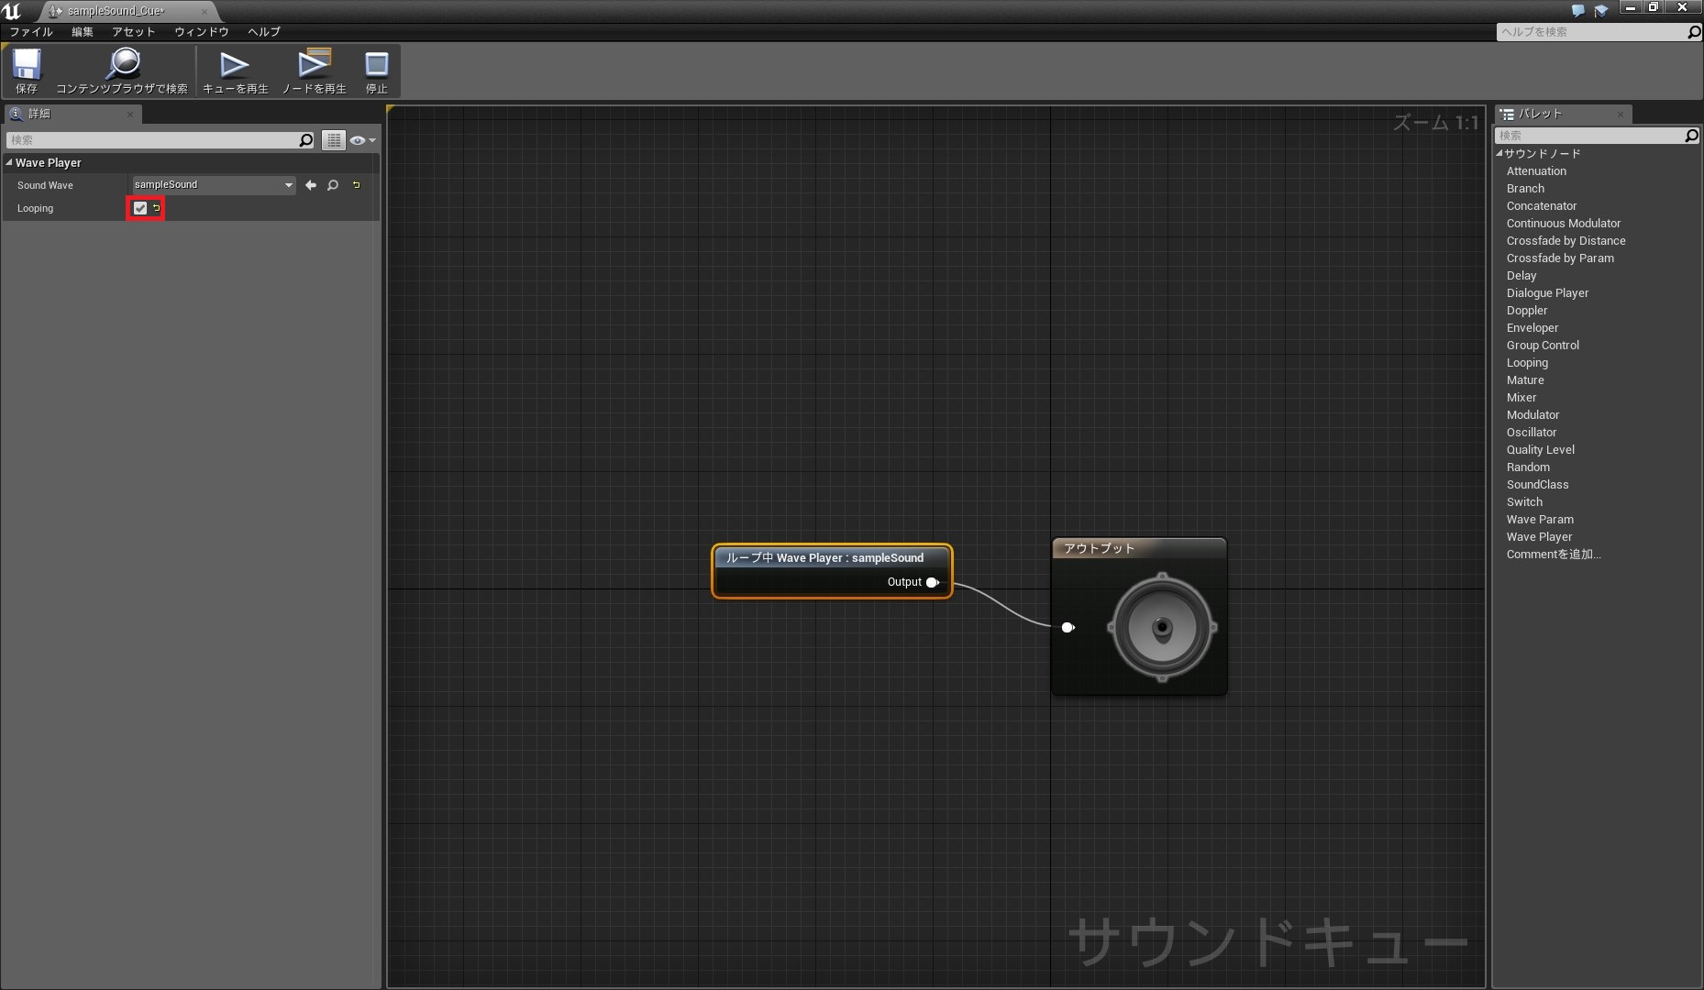Select Concatenator in the palette
The image size is (1704, 990).
click(1542, 206)
